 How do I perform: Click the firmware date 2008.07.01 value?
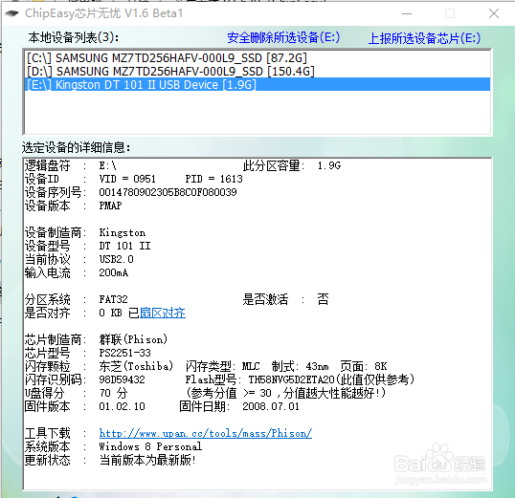click(271, 406)
